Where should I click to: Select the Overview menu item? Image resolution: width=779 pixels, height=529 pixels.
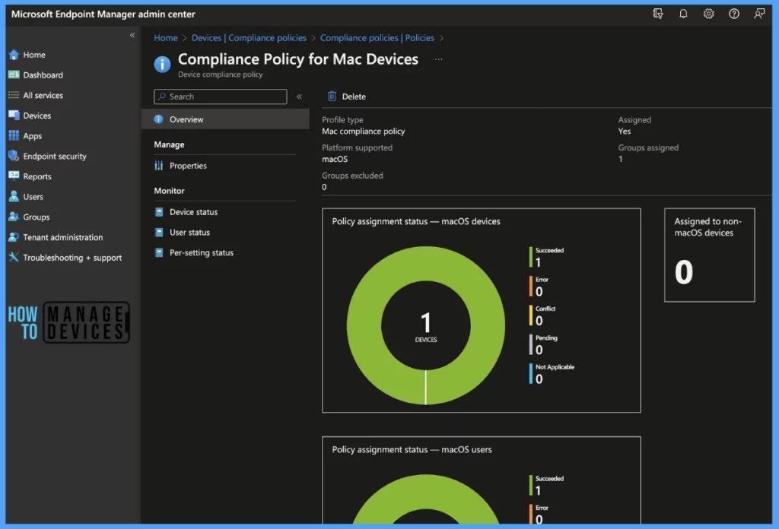[x=186, y=119]
